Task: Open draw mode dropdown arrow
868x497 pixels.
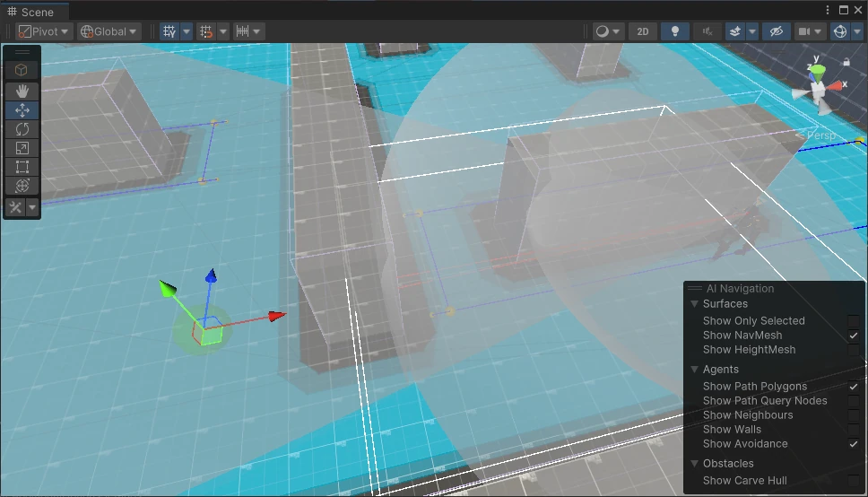Action: point(616,31)
